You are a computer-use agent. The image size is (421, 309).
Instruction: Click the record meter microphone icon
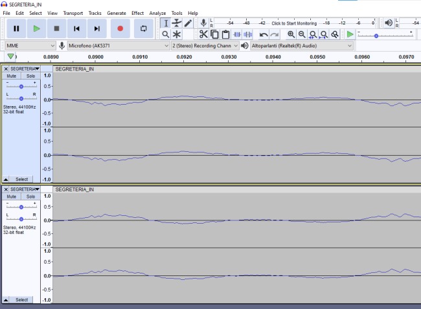pos(204,23)
